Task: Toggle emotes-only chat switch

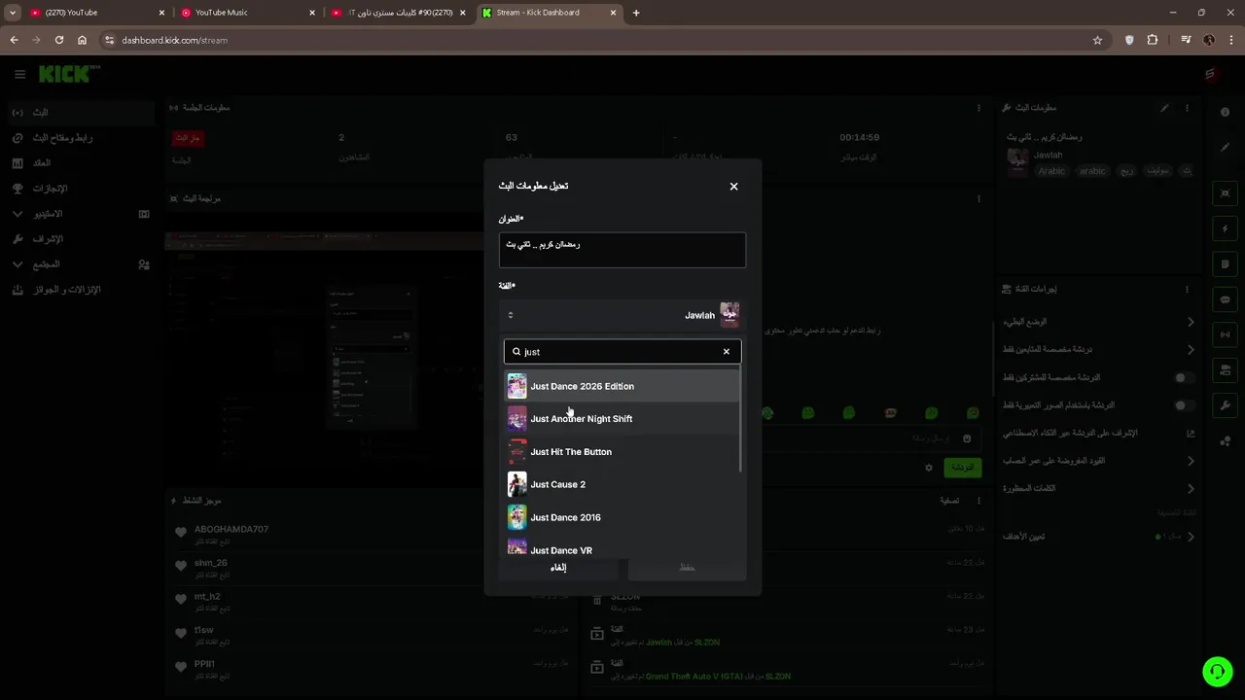Action: pyautogui.click(x=1184, y=405)
